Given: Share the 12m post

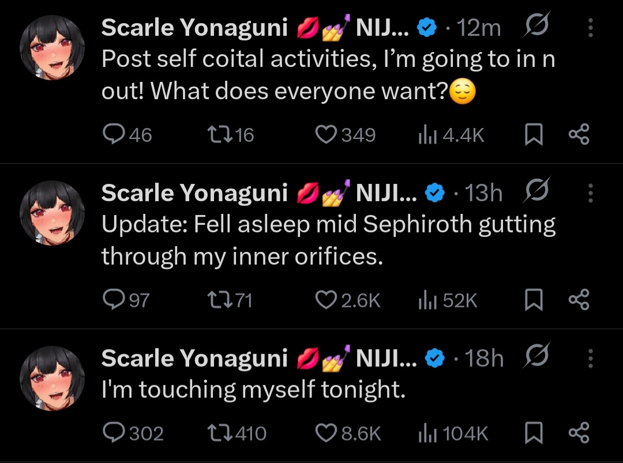Looking at the screenshot, I should click(x=579, y=134).
